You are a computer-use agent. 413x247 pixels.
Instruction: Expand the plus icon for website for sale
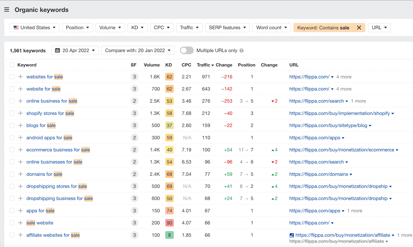(x=20, y=89)
